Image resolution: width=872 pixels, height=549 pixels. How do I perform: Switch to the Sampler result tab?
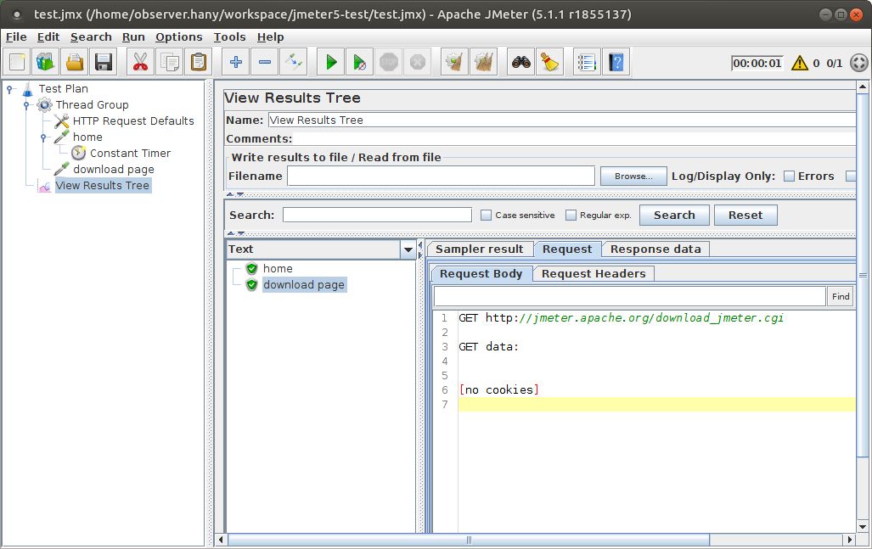(480, 249)
